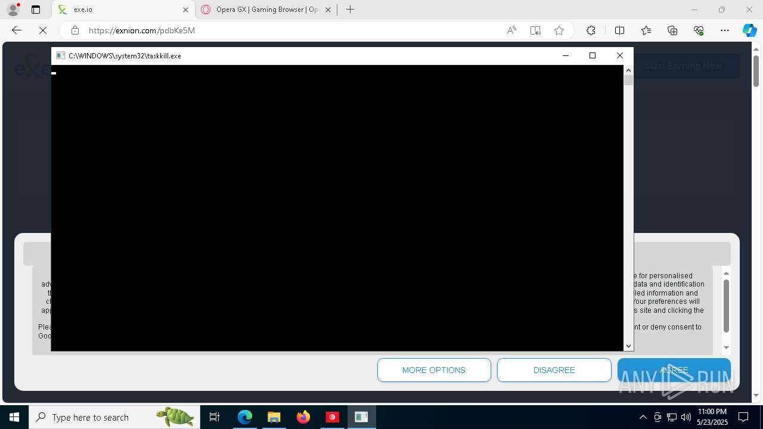Open Collections icon
763x429 pixels.
tap(672, 30)
